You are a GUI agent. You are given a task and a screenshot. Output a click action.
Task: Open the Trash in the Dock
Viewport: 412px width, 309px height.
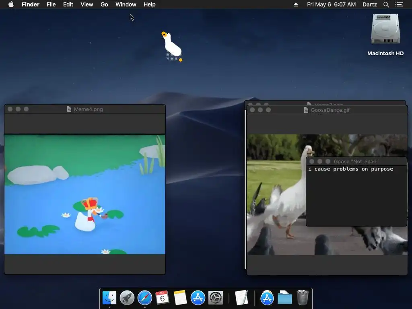pos(303,298)
